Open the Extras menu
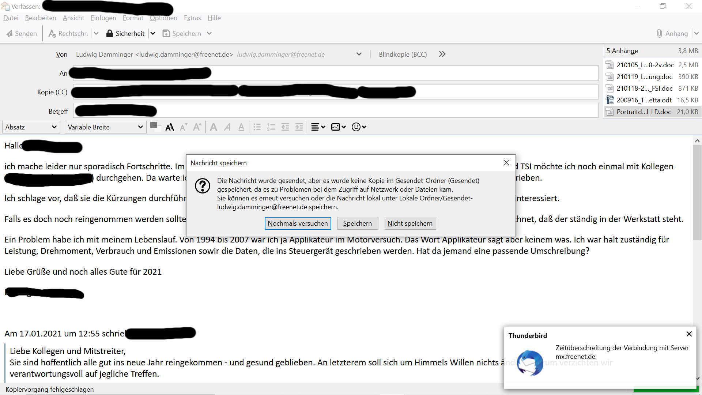 click(192, 18)
